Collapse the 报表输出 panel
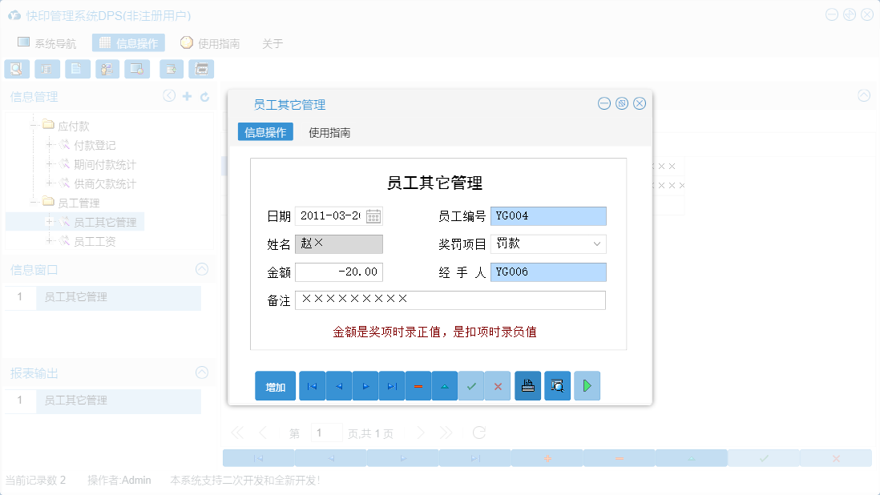 click(201, 372)
